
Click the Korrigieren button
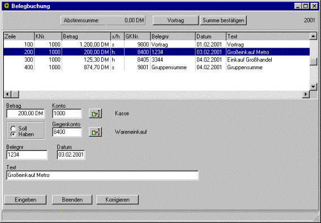tap(117, 200)
